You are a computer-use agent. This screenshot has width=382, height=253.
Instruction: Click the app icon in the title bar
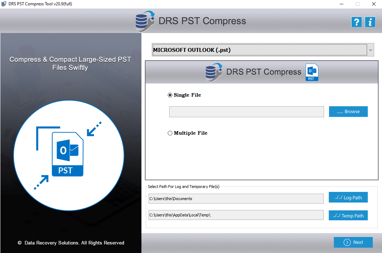tap(4, 4)
